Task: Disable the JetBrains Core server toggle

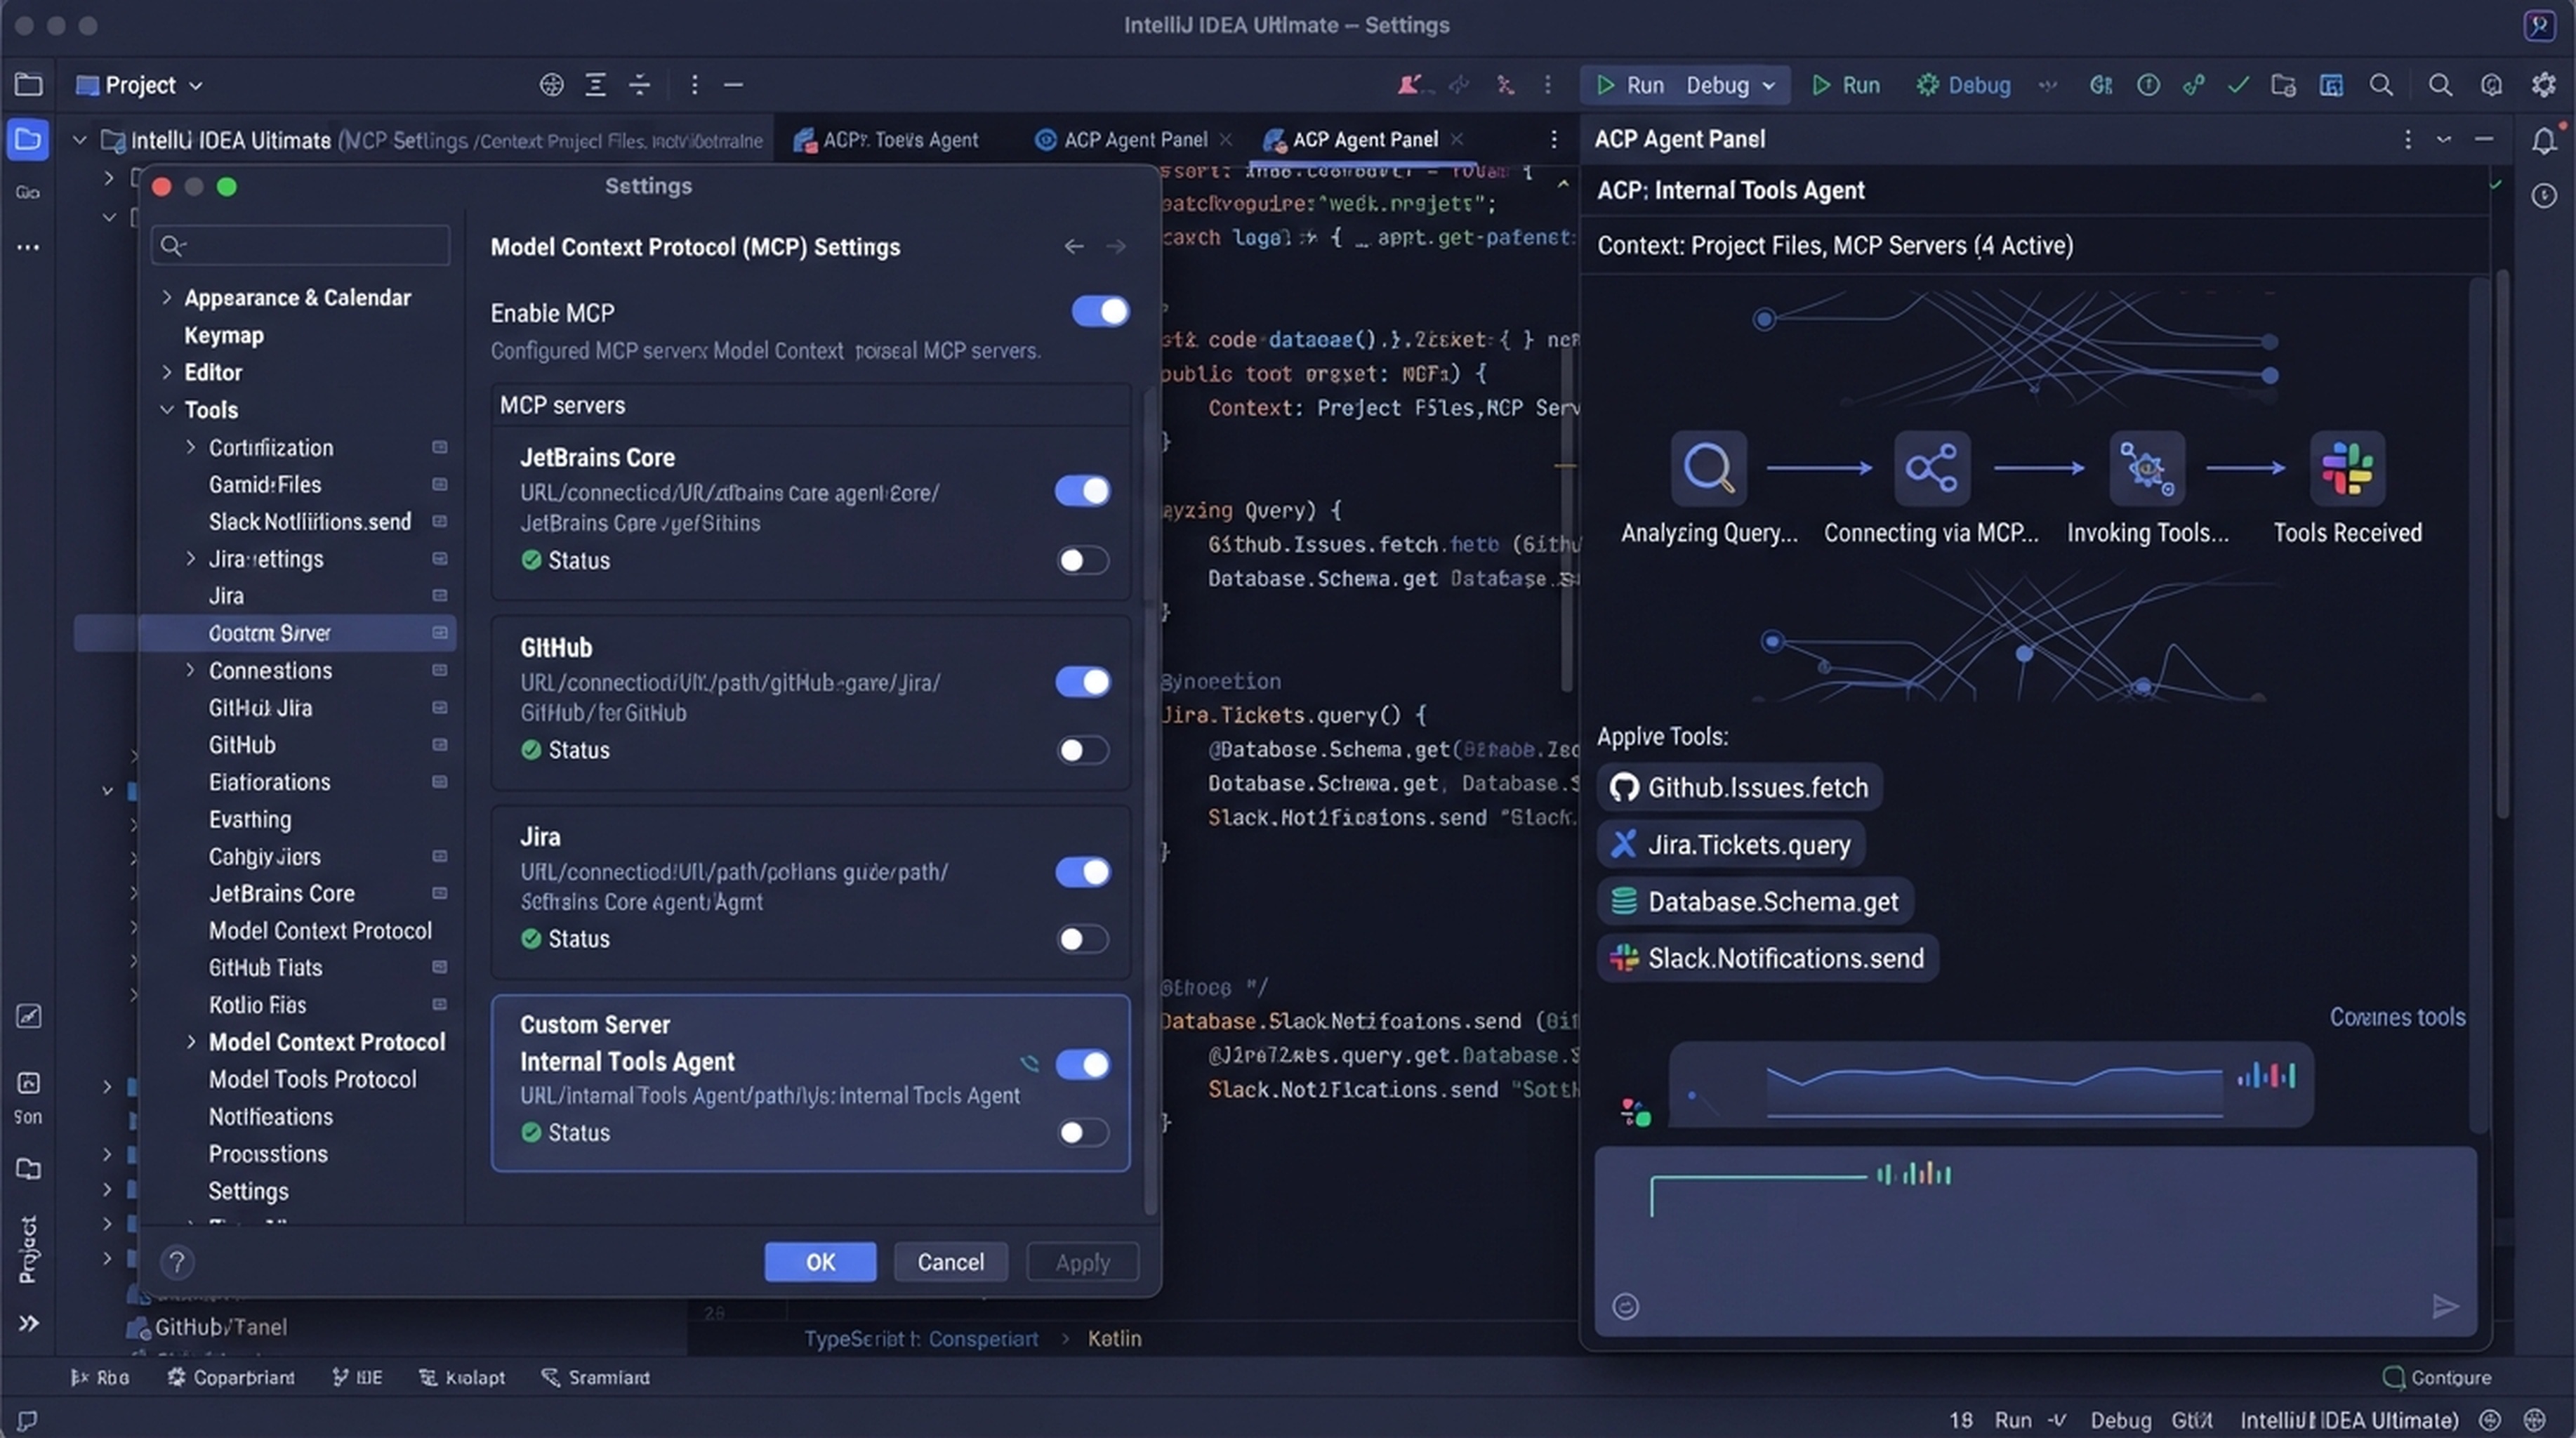Action: 1083,491
